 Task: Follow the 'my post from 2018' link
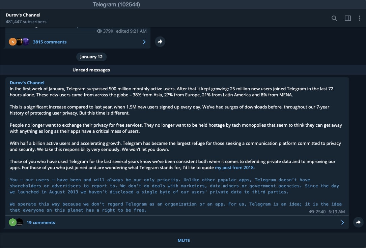[234, 167]
